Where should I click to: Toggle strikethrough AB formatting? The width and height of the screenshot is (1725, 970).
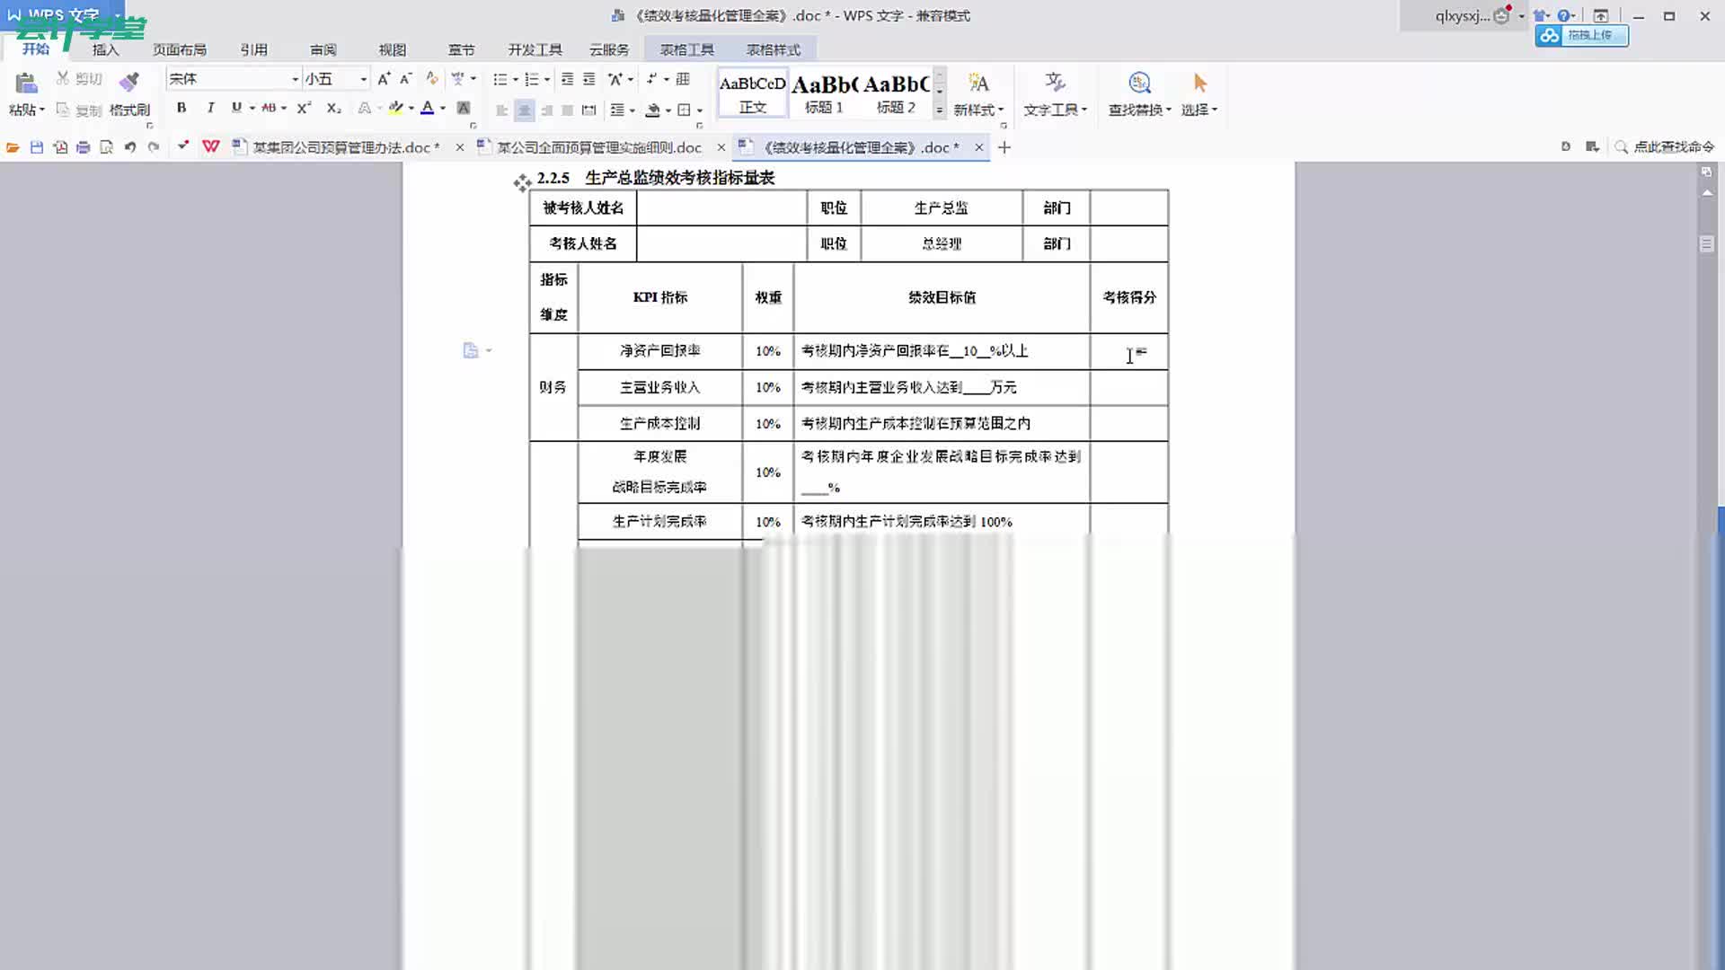tap(269, 108)
